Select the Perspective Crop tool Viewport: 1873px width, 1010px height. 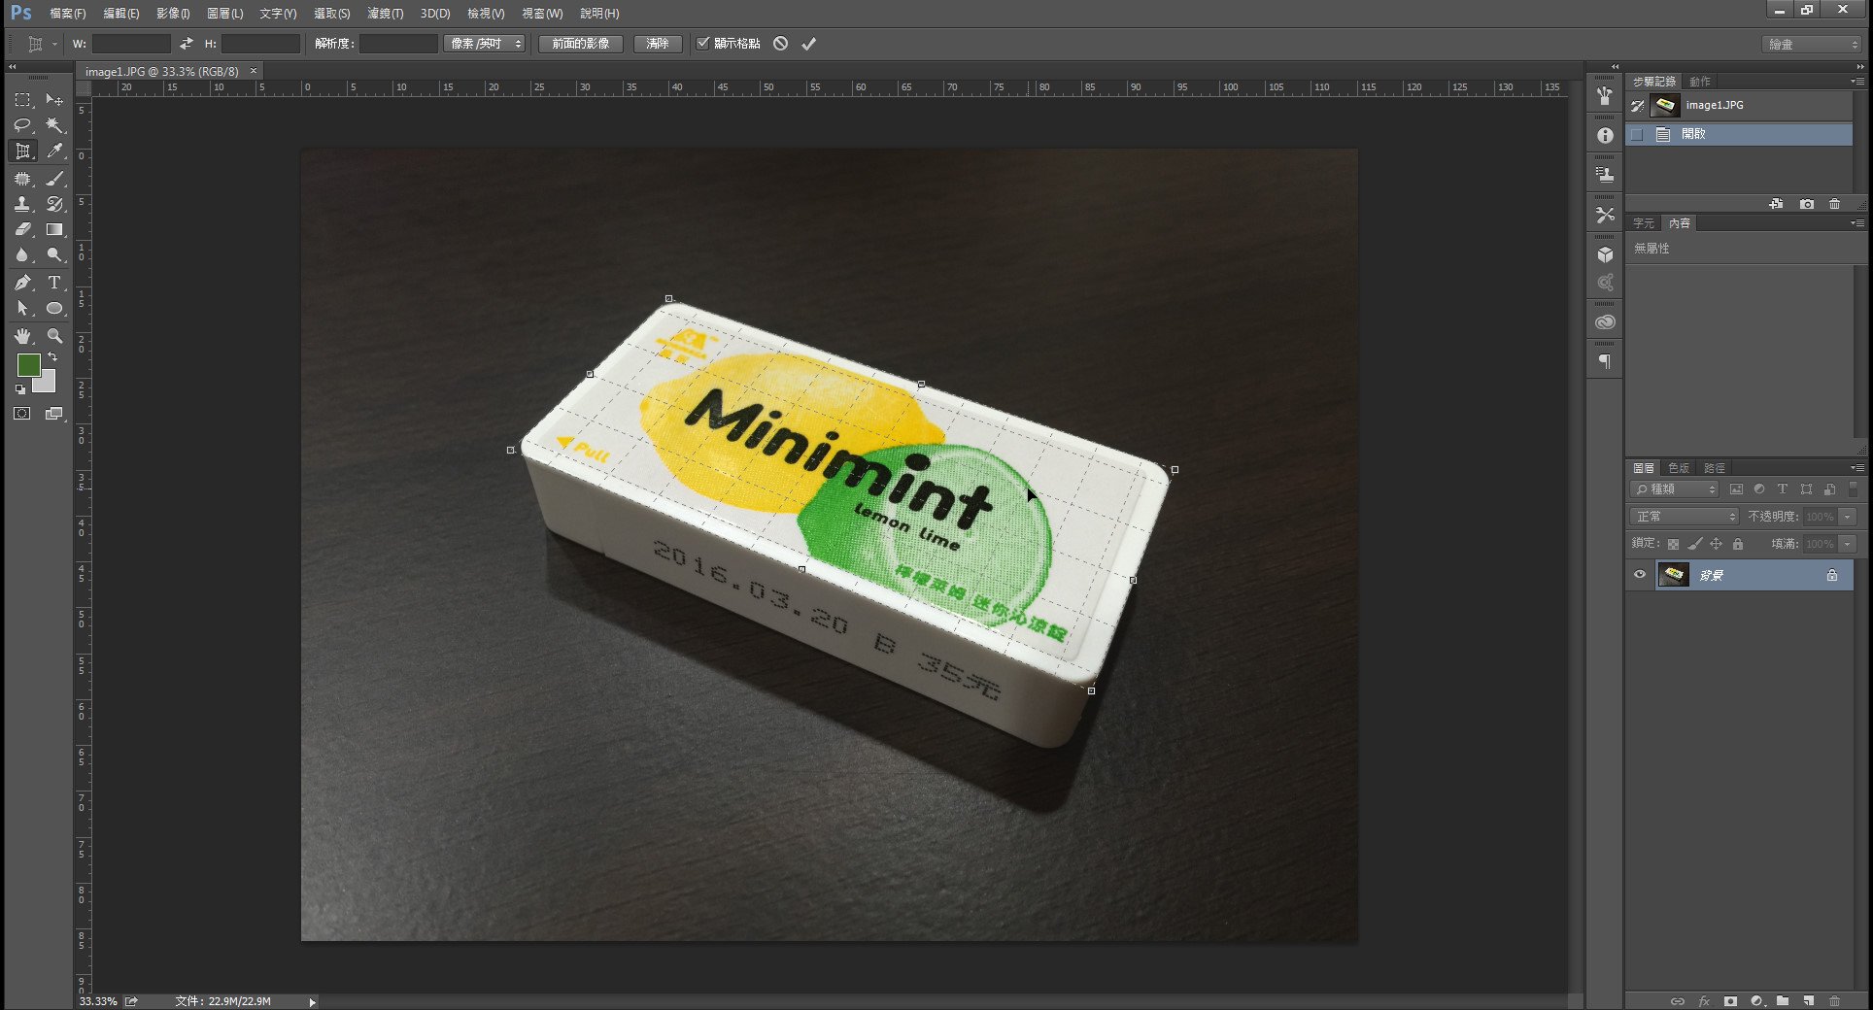coord(22,151)
